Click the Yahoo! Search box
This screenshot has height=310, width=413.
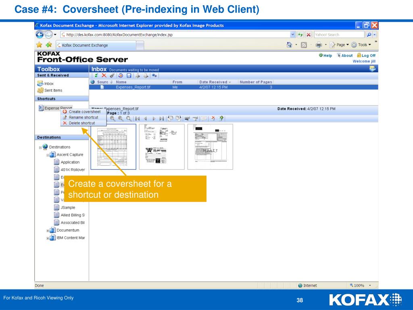[x=339, y=35]
